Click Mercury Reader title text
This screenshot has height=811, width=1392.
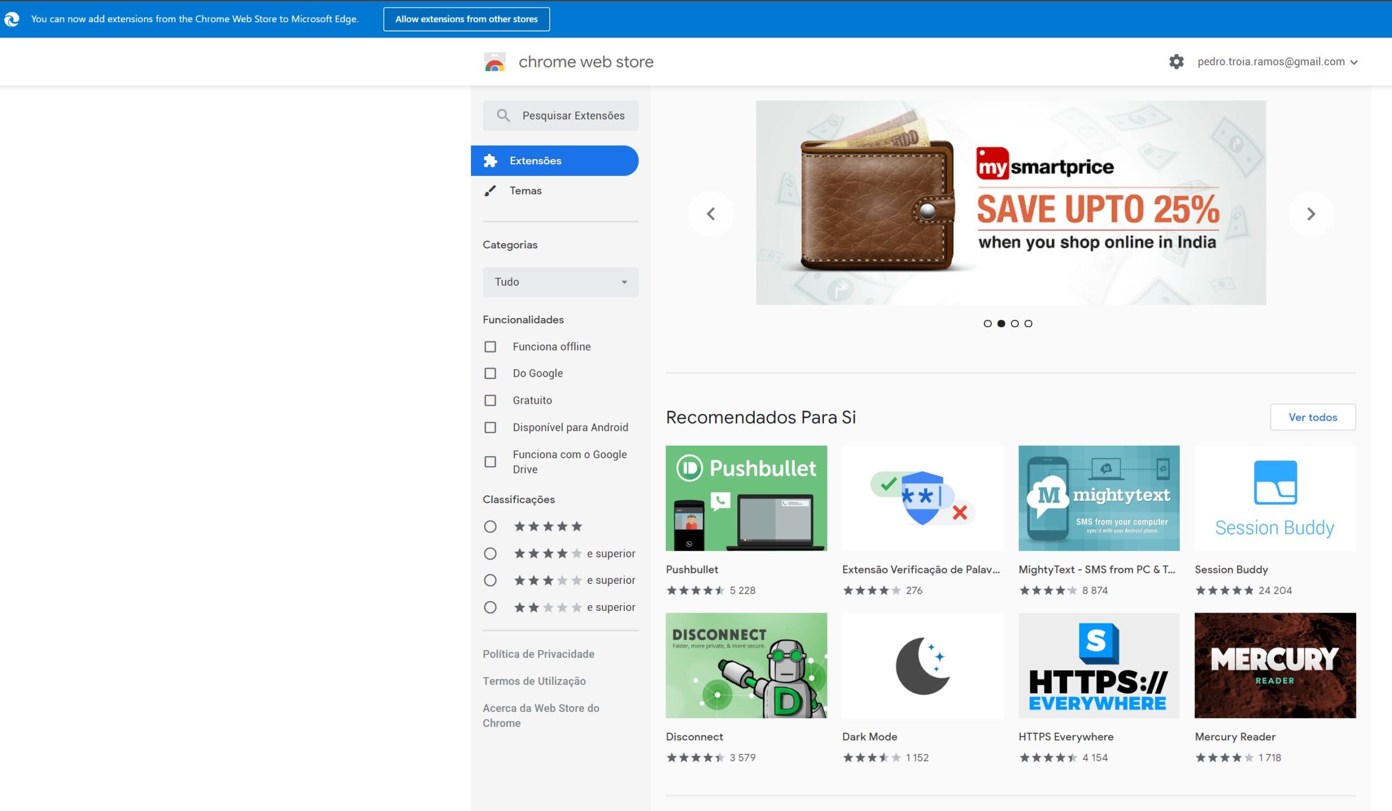1234,737
